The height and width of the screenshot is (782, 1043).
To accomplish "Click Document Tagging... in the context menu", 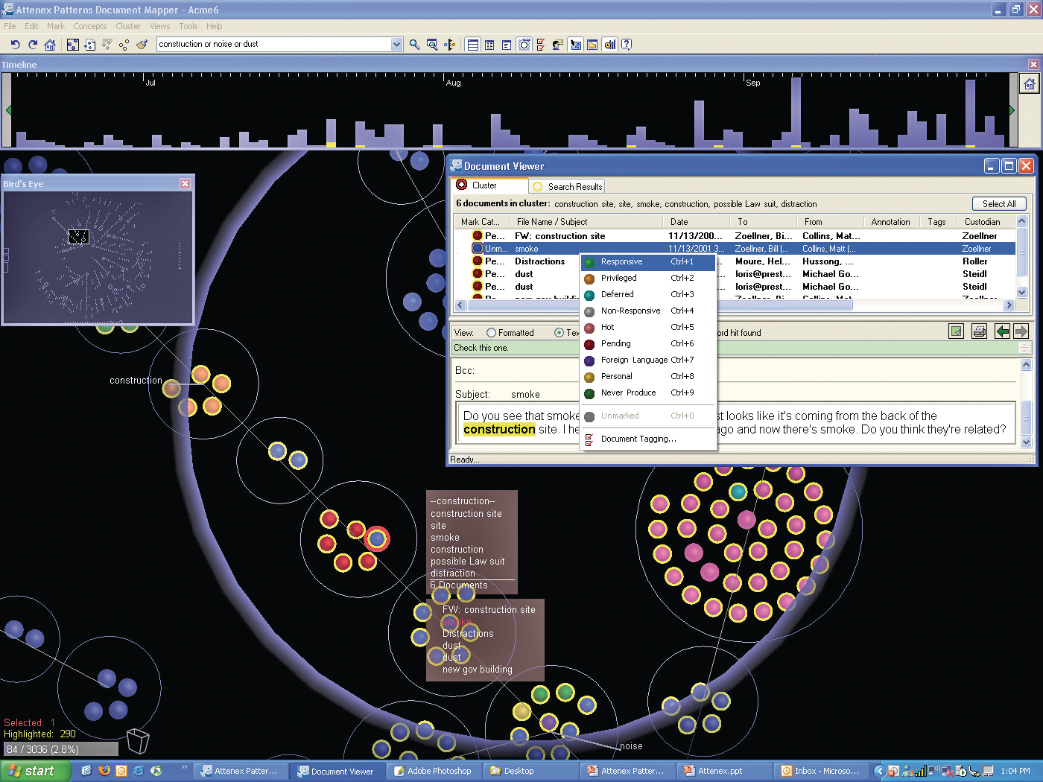I will (x=638, y=439).
